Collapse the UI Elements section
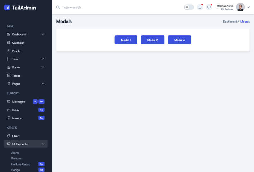 pyautogui.click(x=43, y=144)
